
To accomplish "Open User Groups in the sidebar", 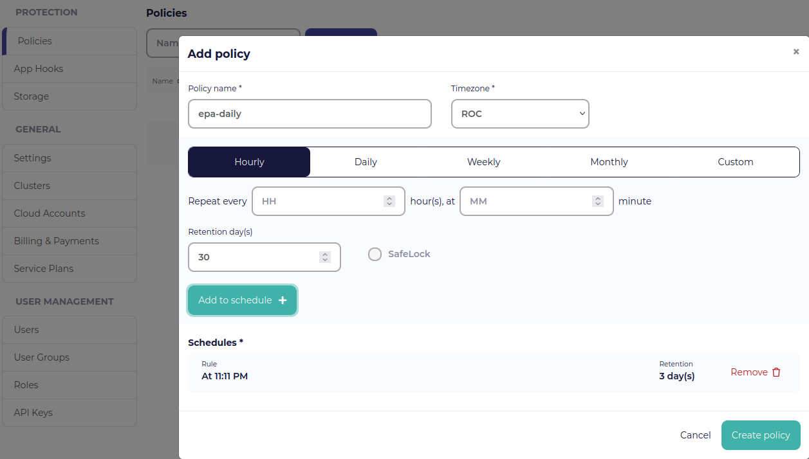I will coord(70,357).
